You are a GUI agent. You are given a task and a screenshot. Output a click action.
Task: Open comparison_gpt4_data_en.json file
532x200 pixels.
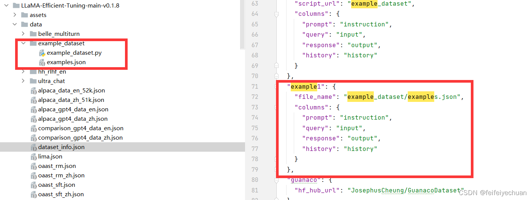(x=80, y=128)
